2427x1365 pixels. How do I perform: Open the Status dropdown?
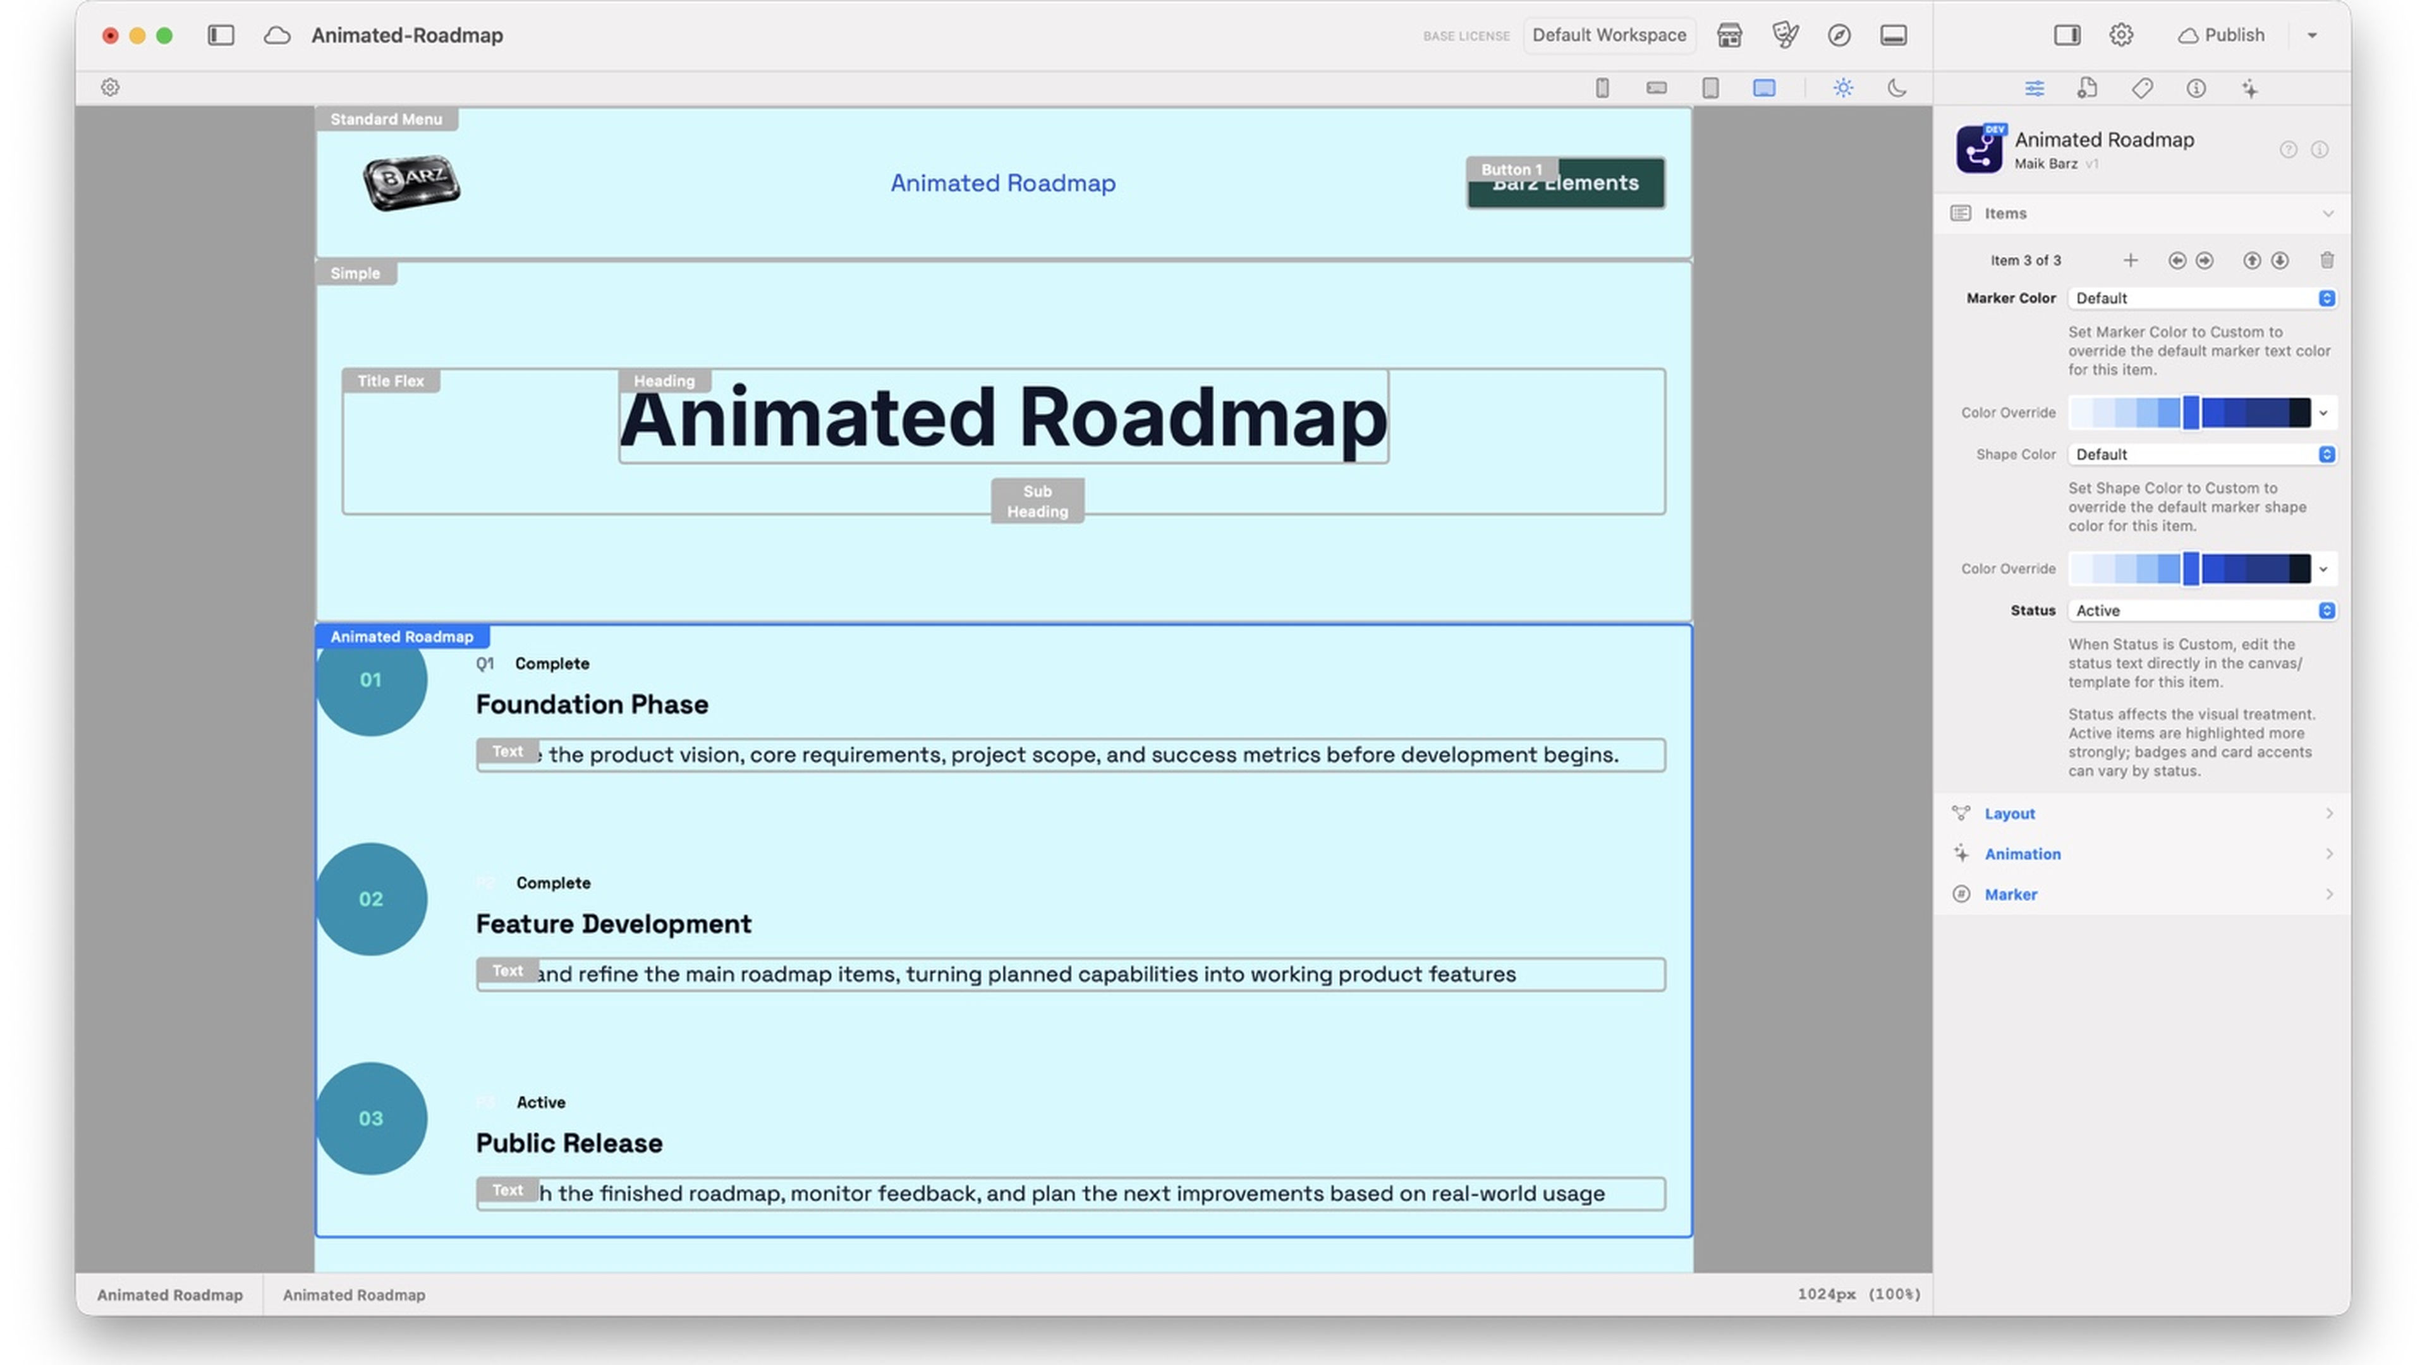pyautogui.click(x=2203, y=610)
